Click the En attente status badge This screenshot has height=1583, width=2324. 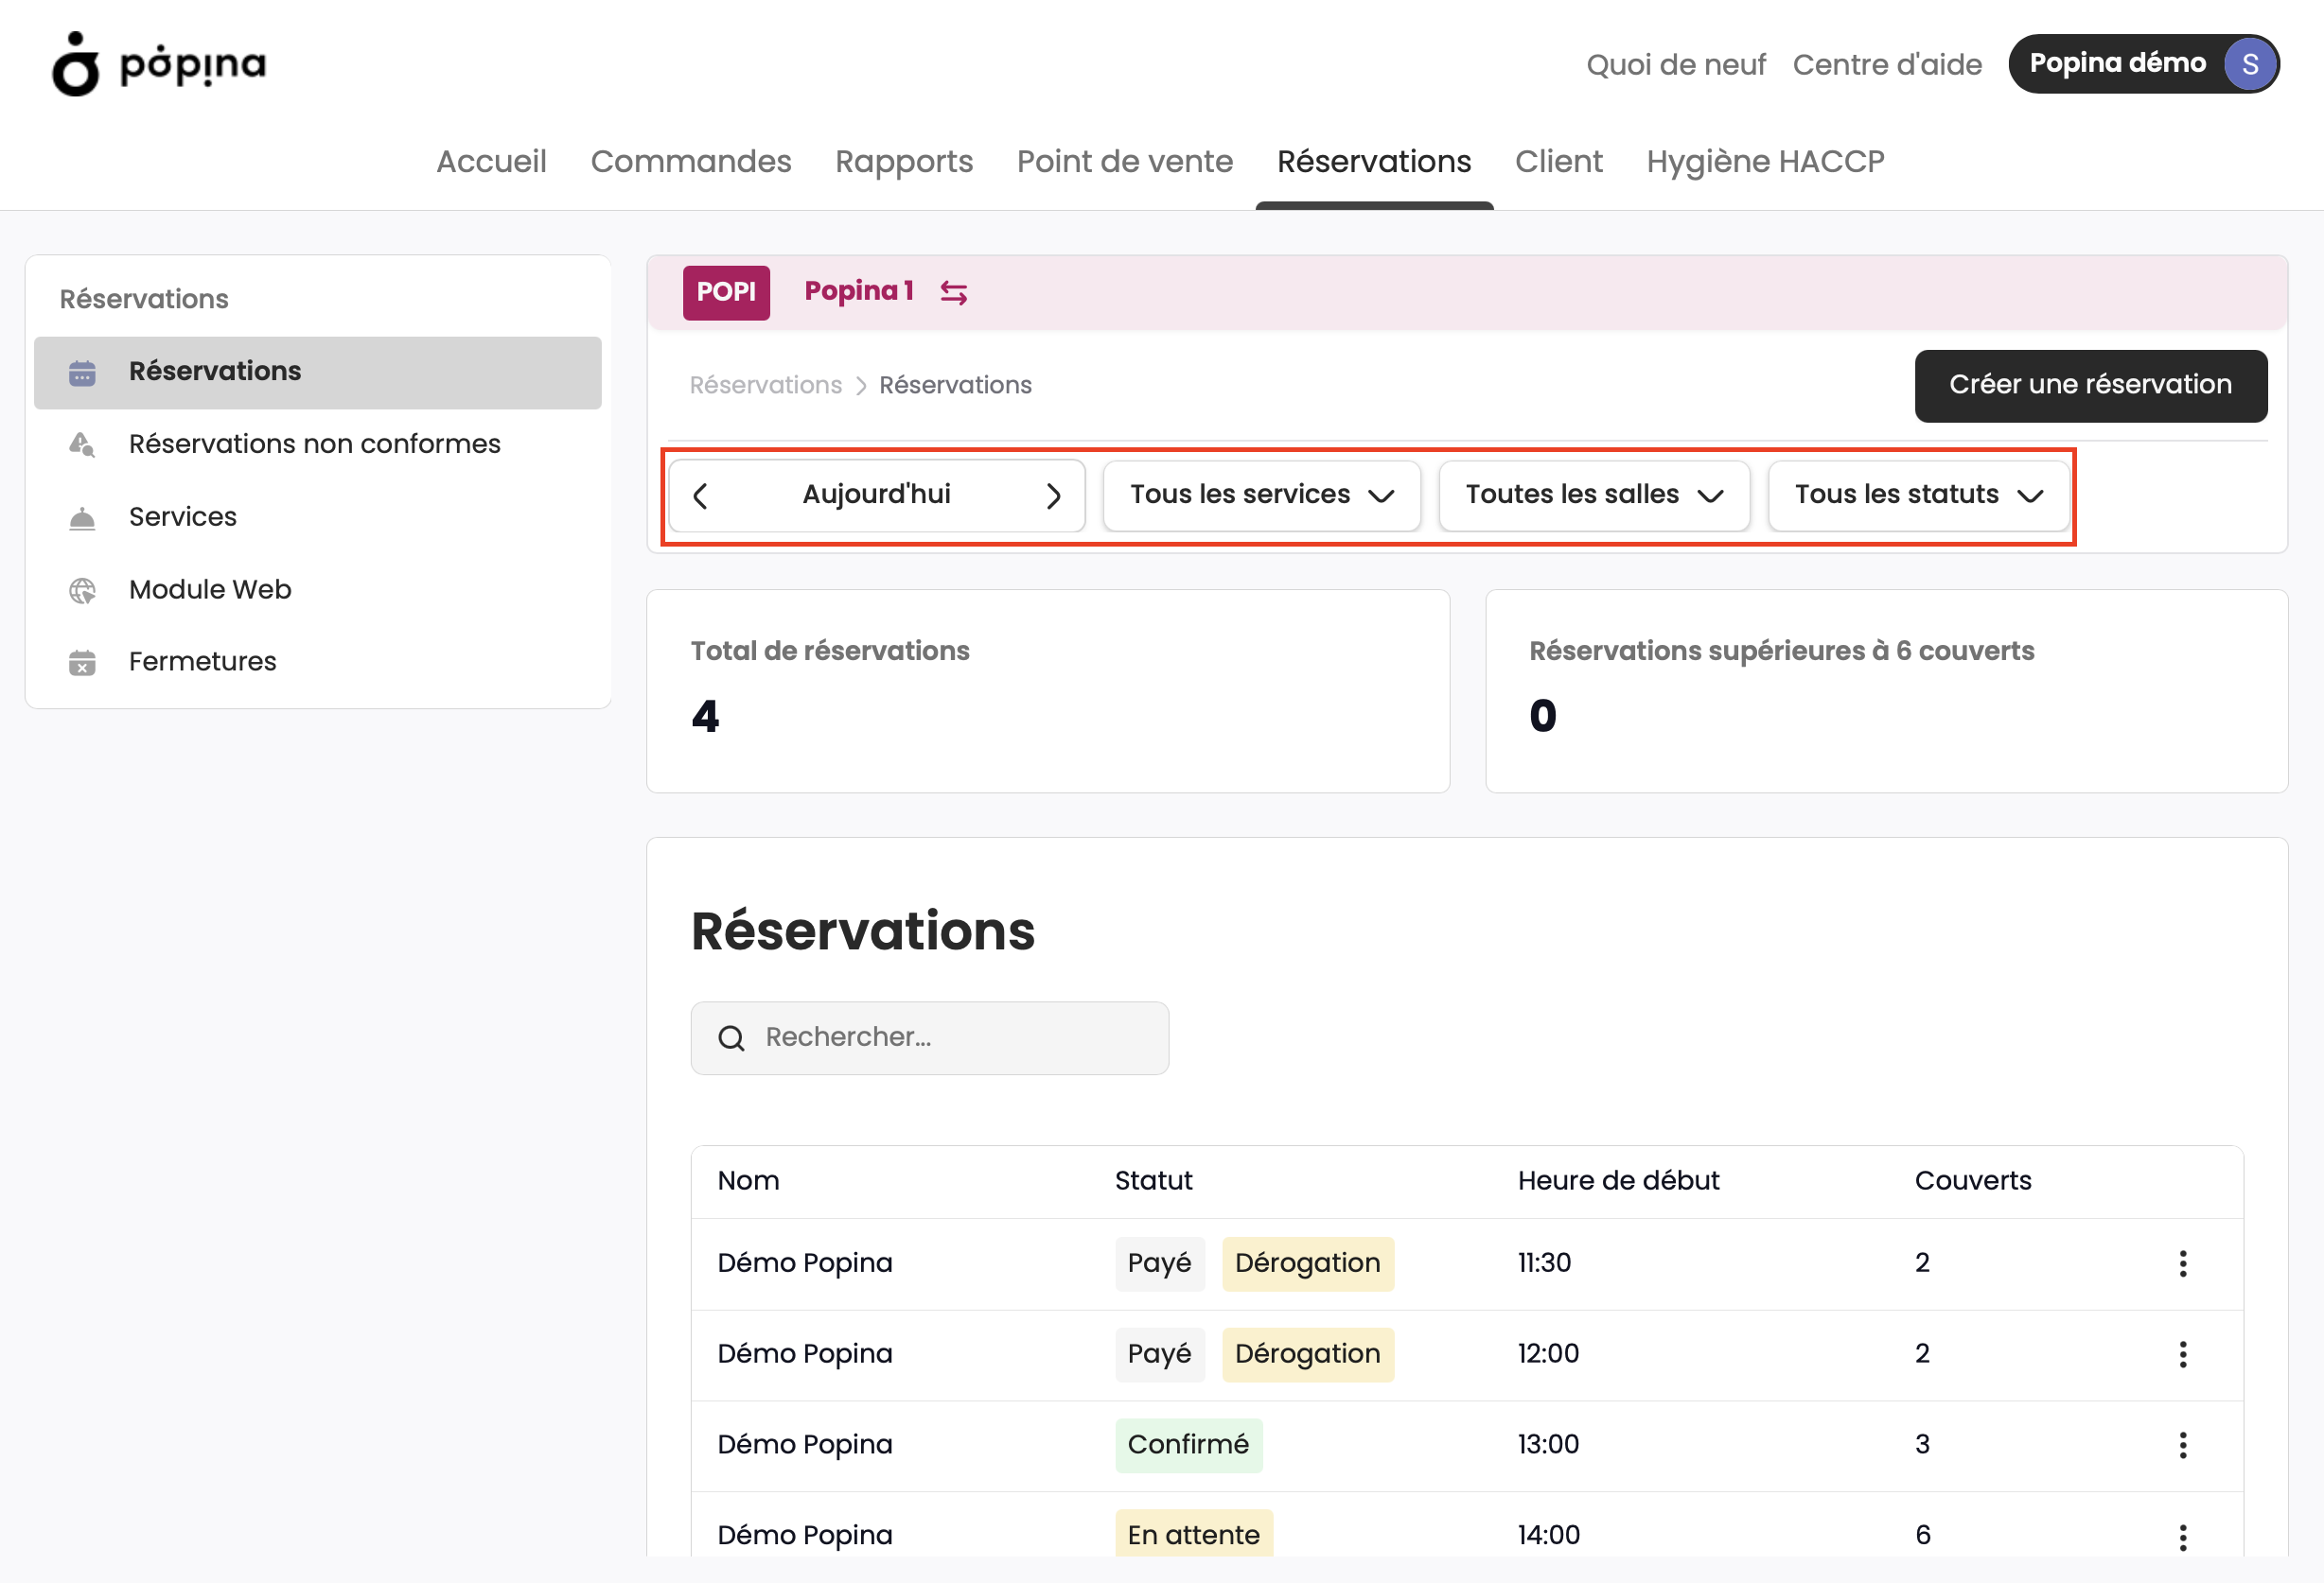click(x=1194, y=1534)
